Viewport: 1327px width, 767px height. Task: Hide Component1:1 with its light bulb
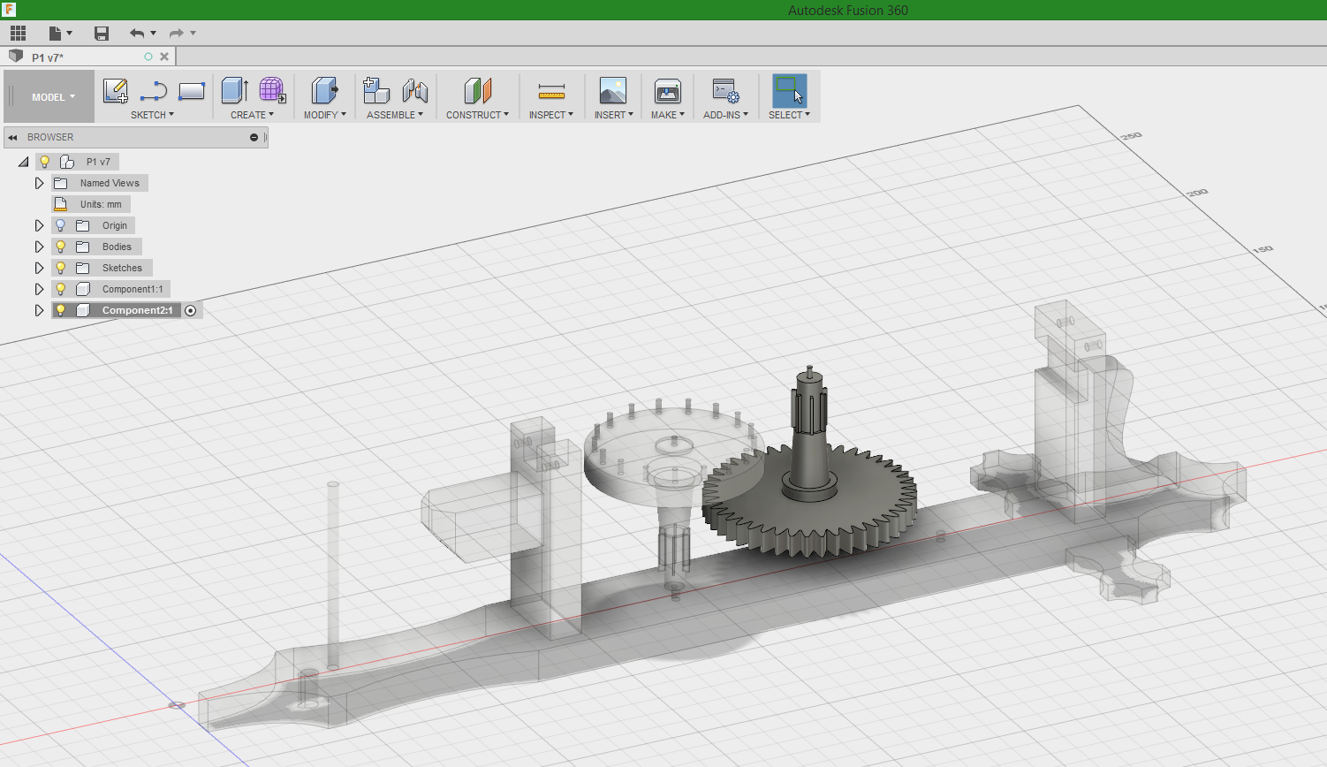point(61,289)
